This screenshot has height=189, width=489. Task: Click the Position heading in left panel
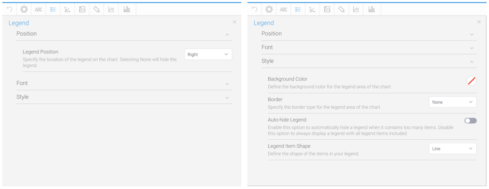click(26, 33)
